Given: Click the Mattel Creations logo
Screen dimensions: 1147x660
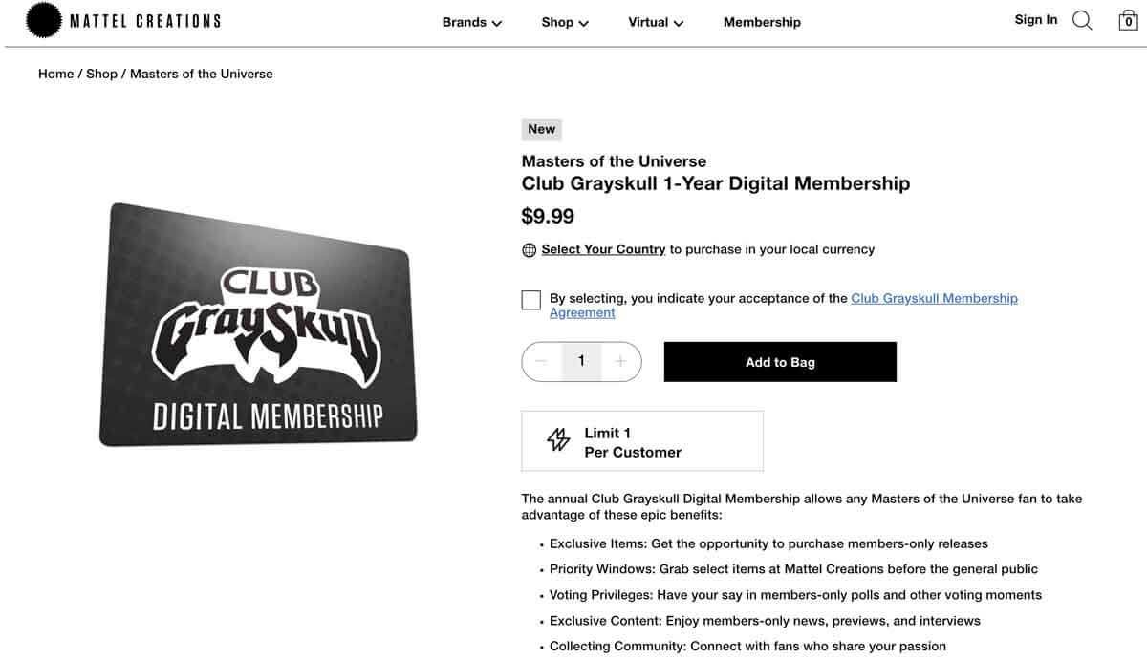Looking at the screenshot, I should [x=122, y=20].
